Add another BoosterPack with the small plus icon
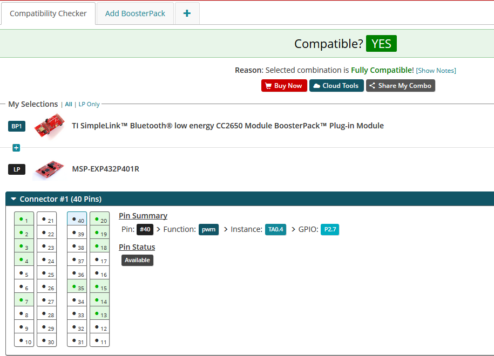 pyautogui.click(x=16, y=148)
